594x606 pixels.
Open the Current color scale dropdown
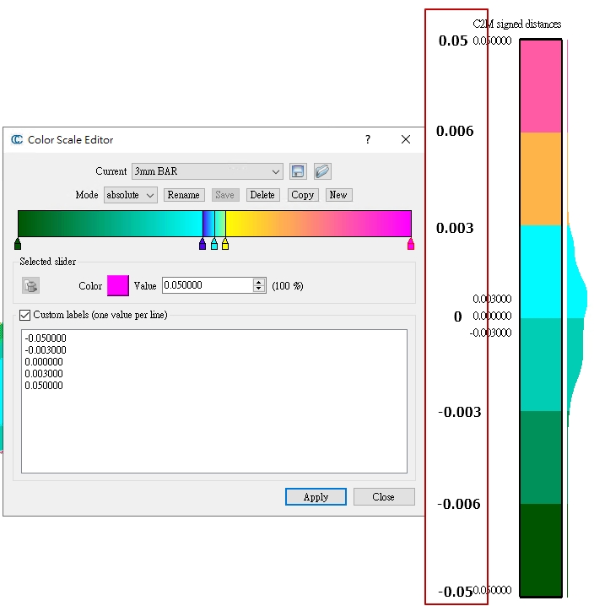click(x=207, y=171)
